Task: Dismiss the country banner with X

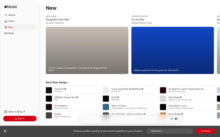Action: pyautogui.click(x=5, y=131)
